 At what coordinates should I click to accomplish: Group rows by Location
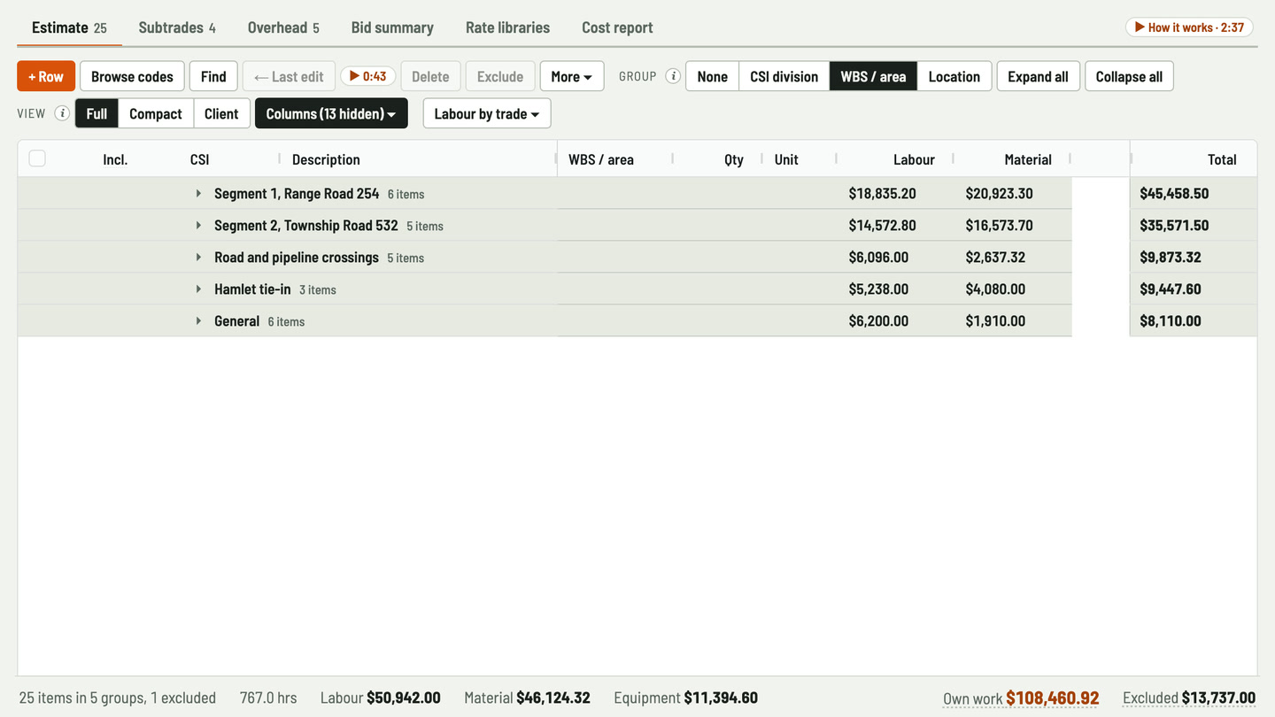tap(954, 76)
